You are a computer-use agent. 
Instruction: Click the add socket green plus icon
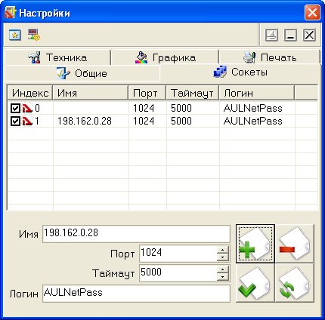(255, 244)
